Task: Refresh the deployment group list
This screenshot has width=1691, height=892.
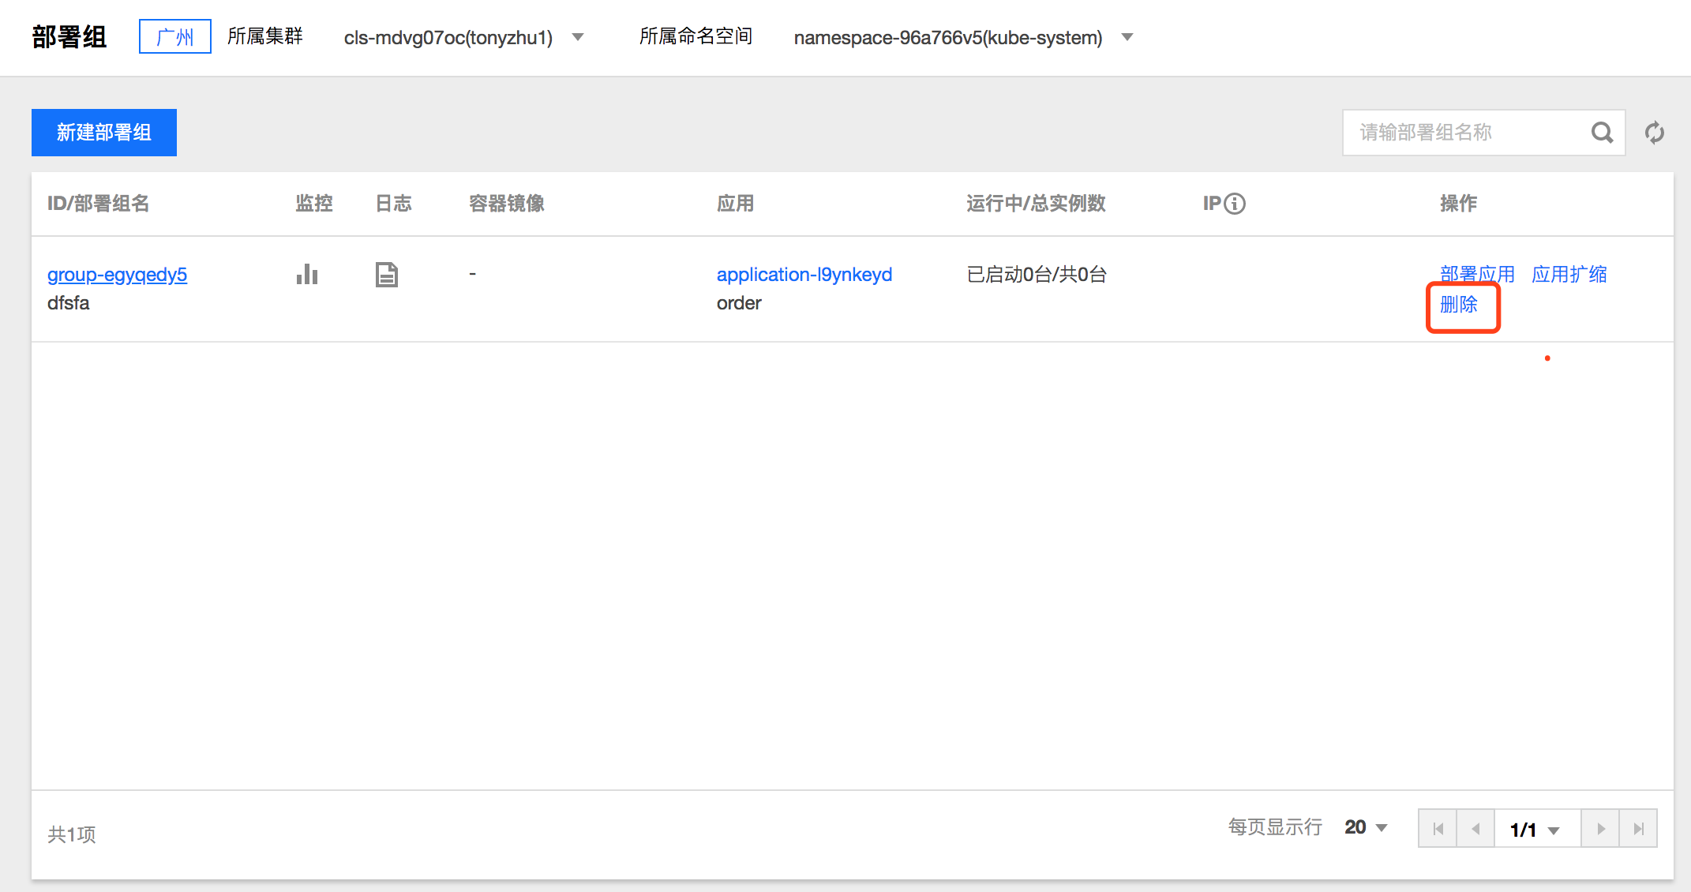Action: click(x=1655, y=133)
